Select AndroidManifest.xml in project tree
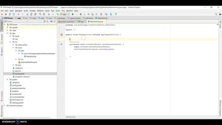 (28, 62)
